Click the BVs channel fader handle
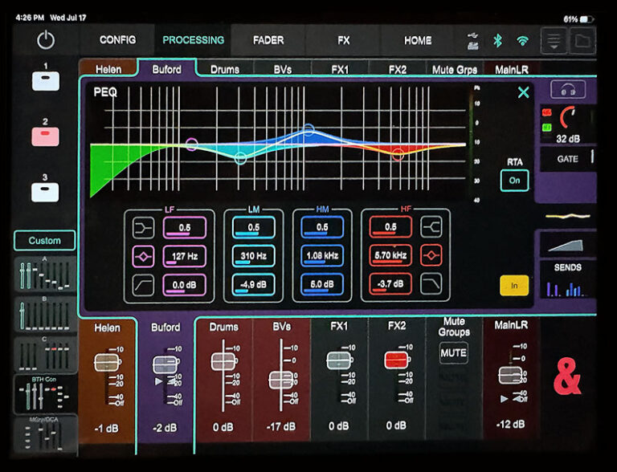The image size is (617, 472). click(280, 380)
